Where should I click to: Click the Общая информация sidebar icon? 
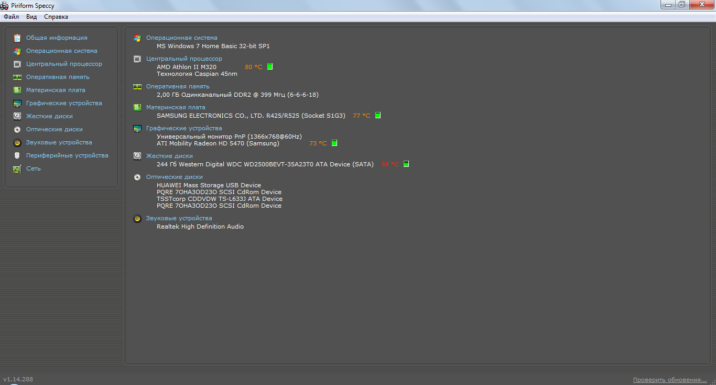(x=17, y=38)
